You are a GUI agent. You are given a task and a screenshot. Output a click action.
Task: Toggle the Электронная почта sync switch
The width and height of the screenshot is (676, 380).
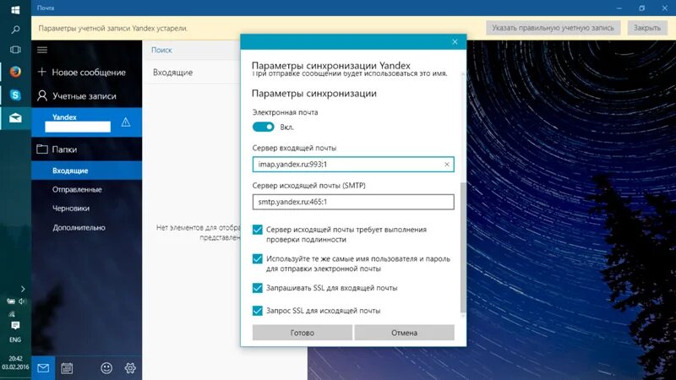[263, 128]
